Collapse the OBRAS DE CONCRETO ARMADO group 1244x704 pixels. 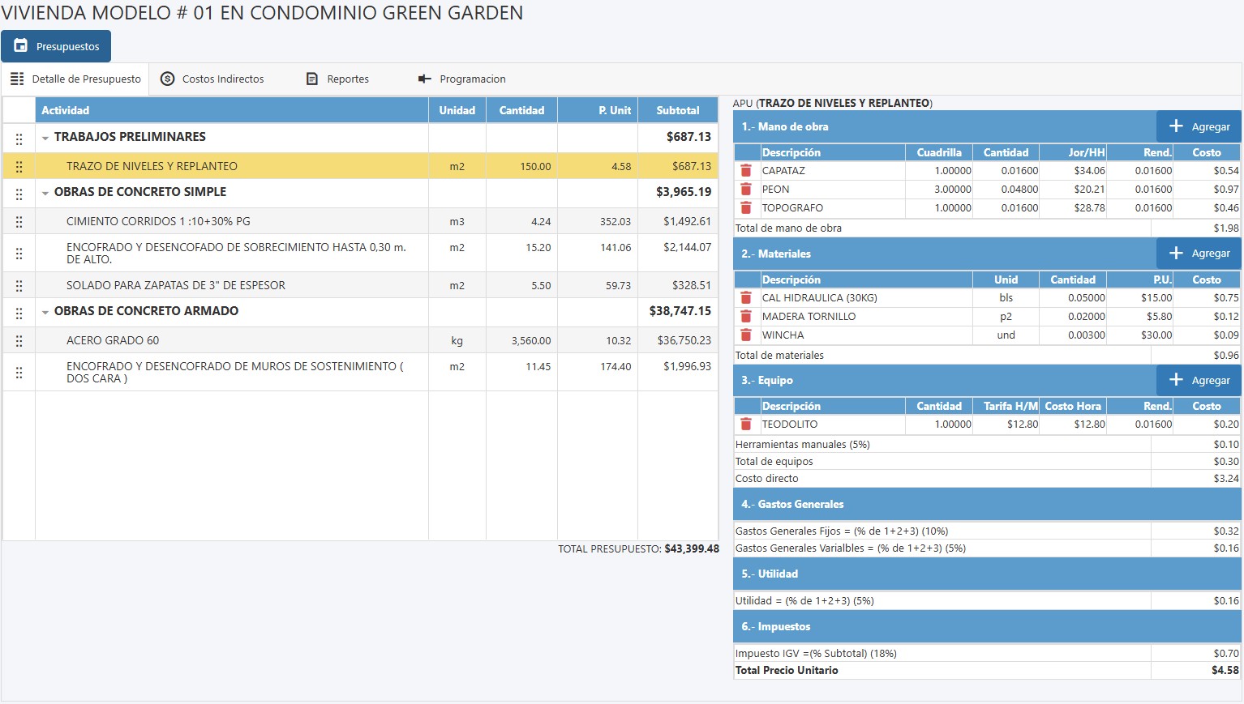(x=45, y=313)
